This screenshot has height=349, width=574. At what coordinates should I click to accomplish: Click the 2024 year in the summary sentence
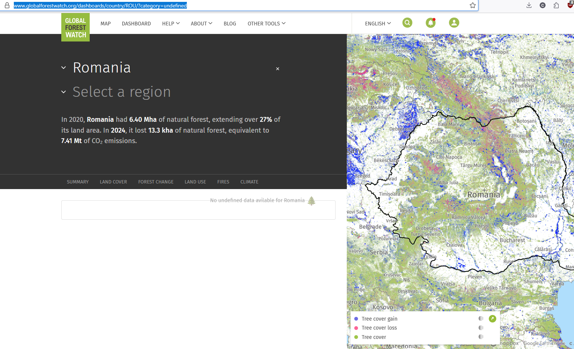pyautogui.click(x=118, y=130)
